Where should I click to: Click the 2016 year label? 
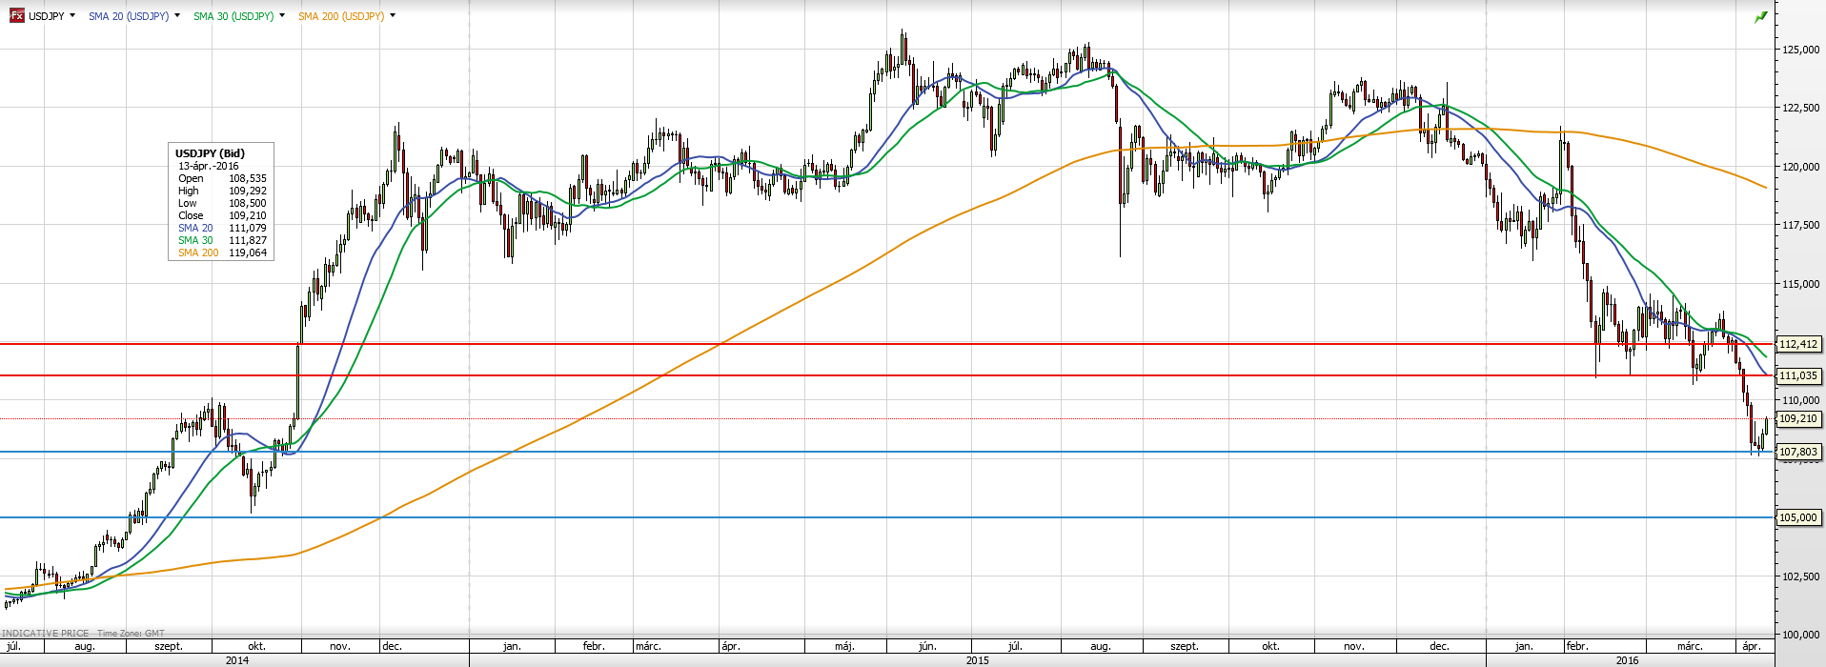coord(1627,659)
